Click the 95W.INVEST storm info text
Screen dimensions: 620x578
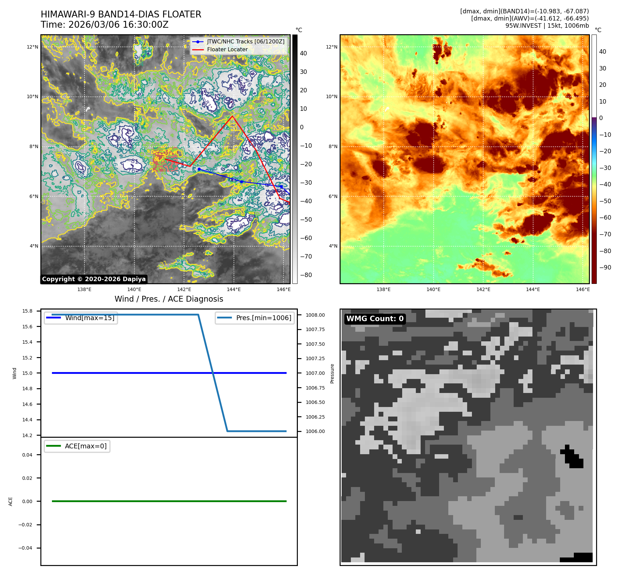tap(547, 26)
